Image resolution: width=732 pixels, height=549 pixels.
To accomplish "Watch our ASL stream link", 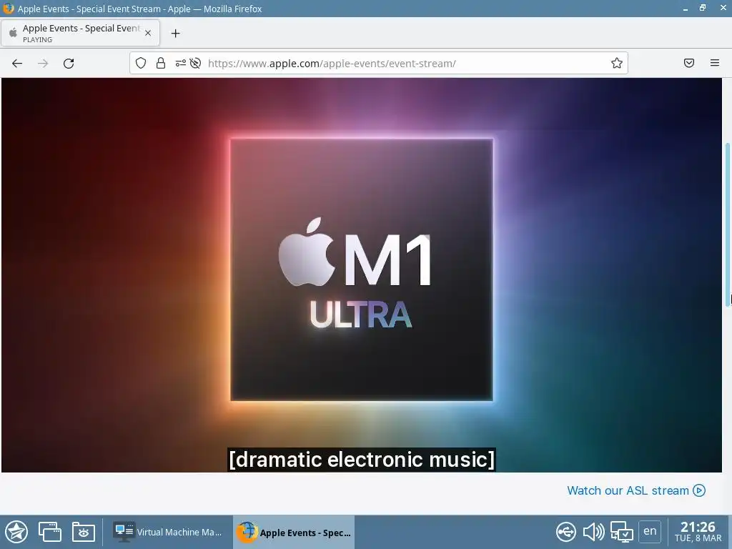I will click(x=636, y=490).
